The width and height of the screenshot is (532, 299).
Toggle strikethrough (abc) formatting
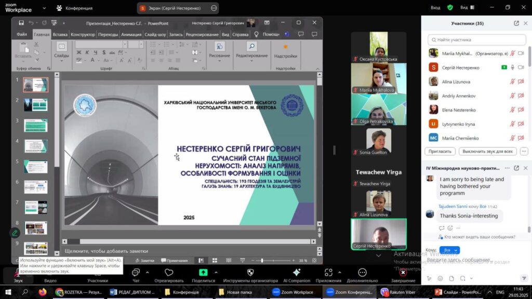pyautogui.click(x=112, y=52)
